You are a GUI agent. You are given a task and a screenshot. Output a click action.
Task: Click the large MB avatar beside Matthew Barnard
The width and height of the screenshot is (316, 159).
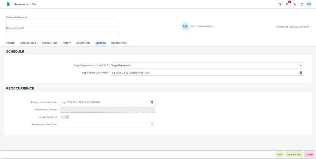coord(185,27)
